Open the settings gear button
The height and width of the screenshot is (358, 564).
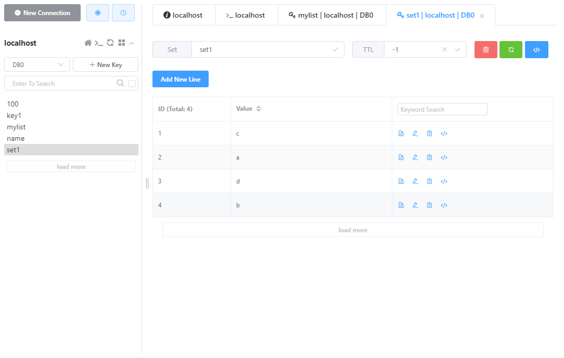pyautogui.click(x=98, y=13)
